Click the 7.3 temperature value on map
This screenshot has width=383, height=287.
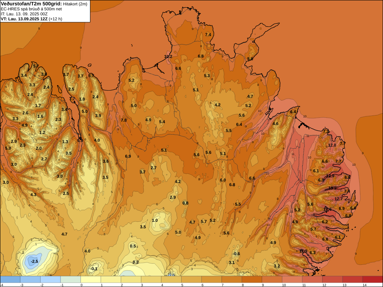pos(326,131)
